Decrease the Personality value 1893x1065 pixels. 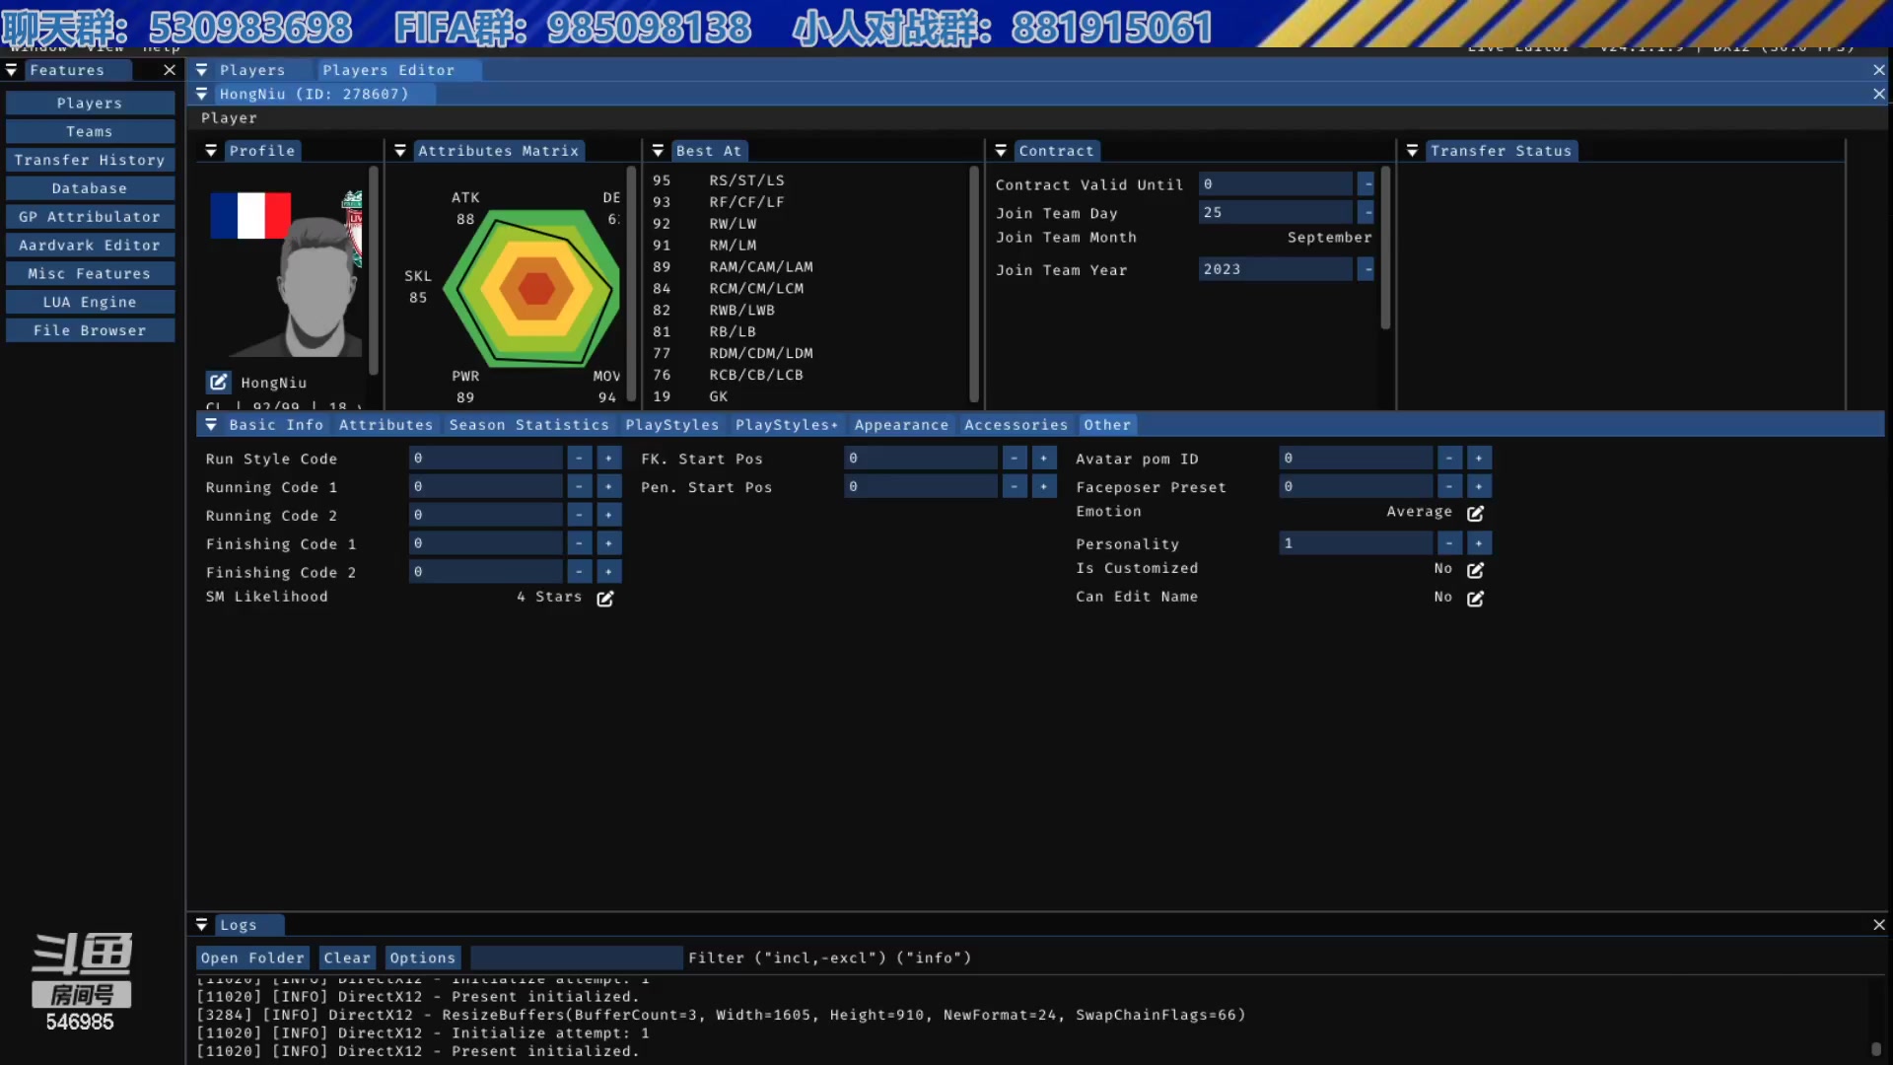point(1449,543)
